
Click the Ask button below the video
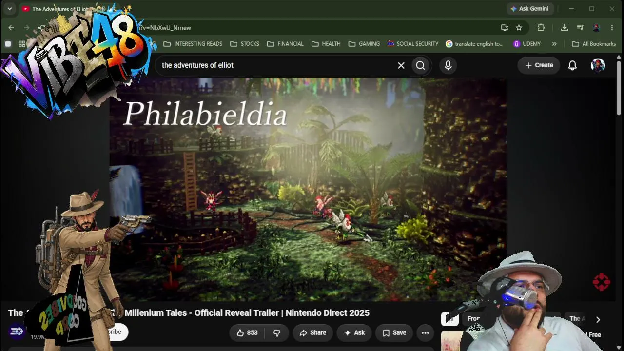354,333
